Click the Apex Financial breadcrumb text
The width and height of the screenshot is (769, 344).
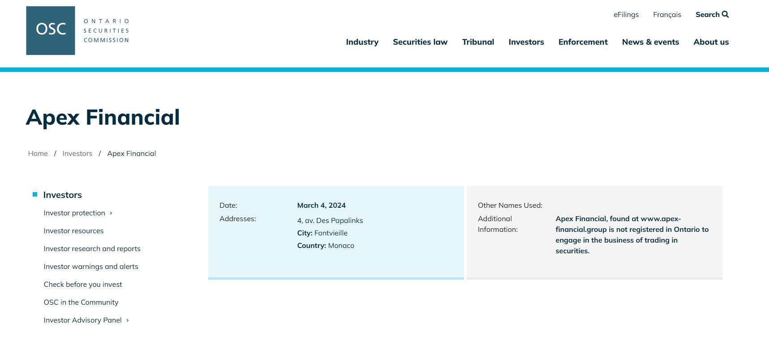click(132, 154)
